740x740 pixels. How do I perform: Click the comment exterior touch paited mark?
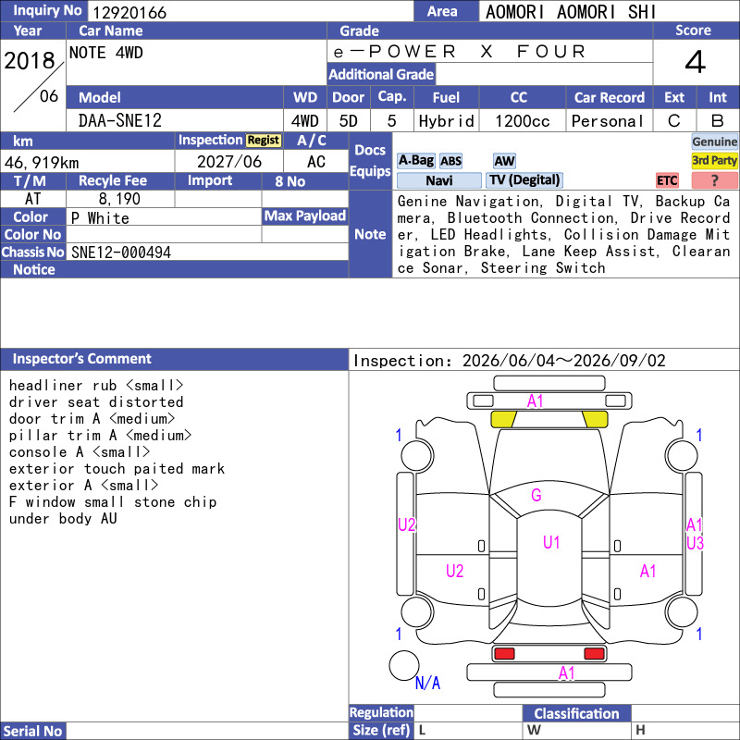(x=117, y=469)
